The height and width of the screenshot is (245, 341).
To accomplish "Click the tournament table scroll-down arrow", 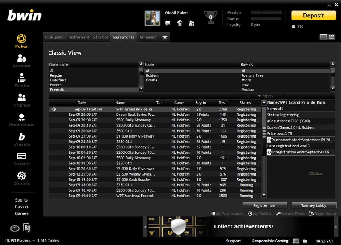I will tap(264, 195).
